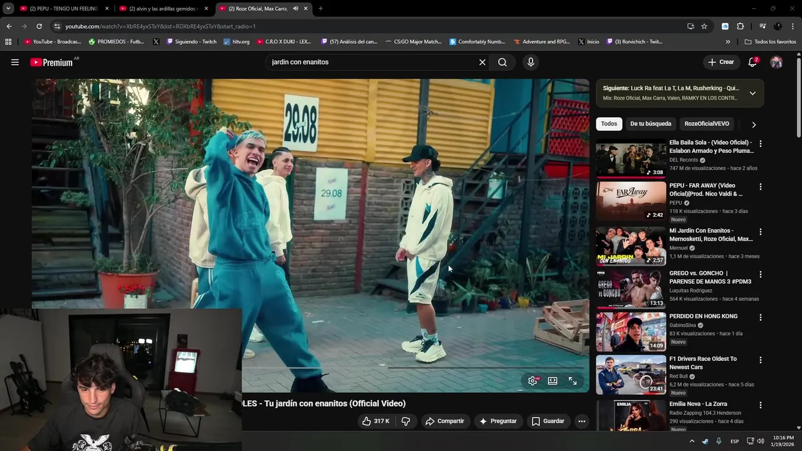
Task: Open YouTube notifications bell
Action: pyautogui.click(x=753, y=62)
